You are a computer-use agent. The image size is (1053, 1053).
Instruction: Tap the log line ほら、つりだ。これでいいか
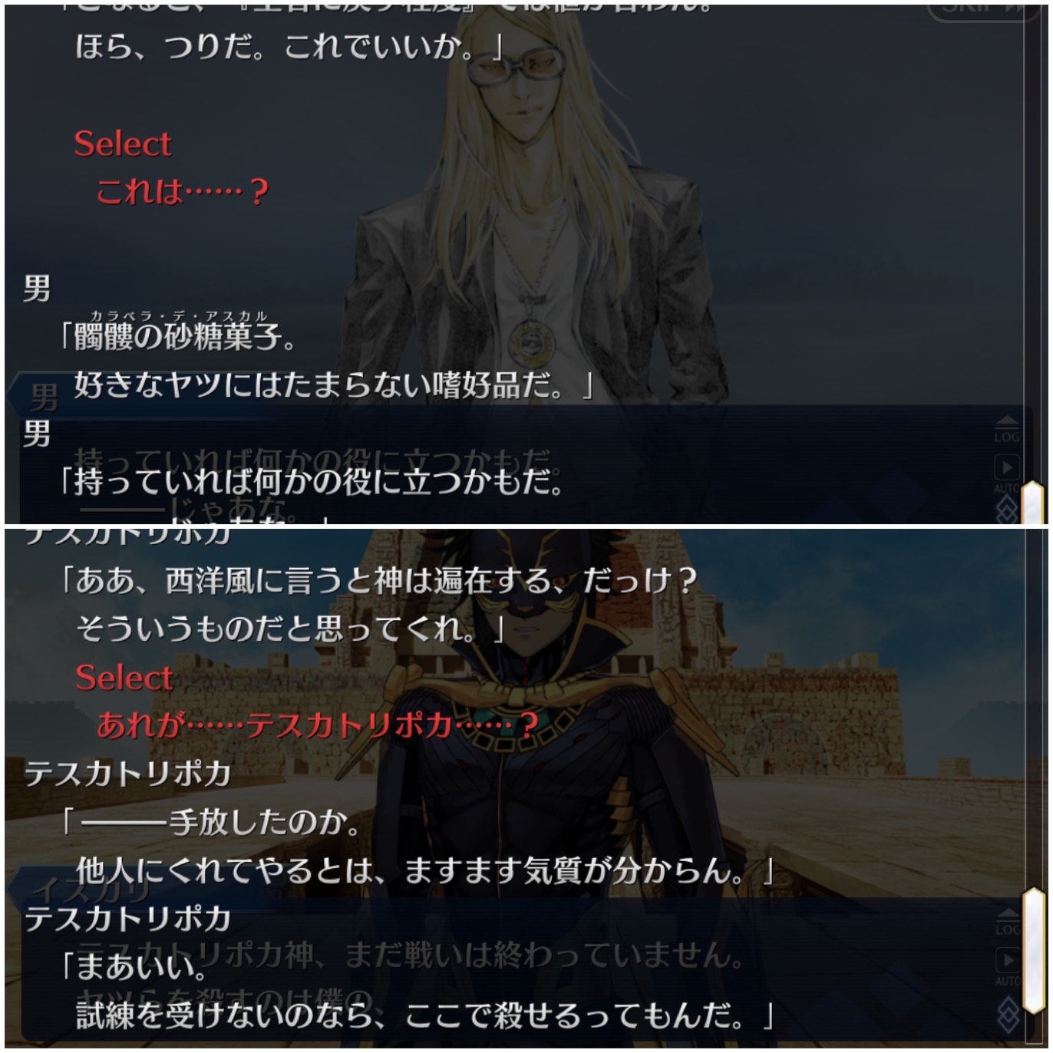pyautogui.click(x=290, y=48)
